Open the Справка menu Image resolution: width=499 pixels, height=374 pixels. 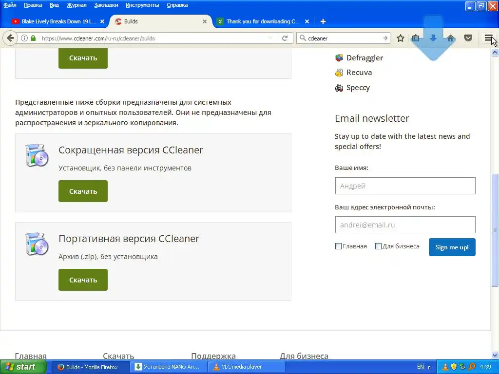[177, 5]
